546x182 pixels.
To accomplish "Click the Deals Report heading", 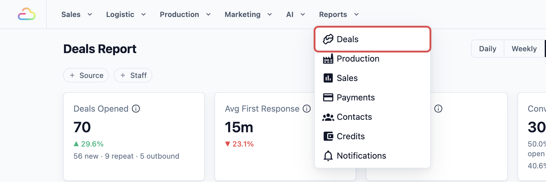I will (100, 49).
